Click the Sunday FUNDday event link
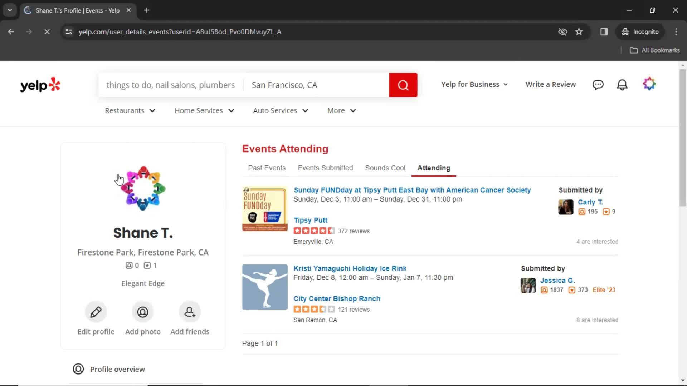687x386 pixels. 412,189
